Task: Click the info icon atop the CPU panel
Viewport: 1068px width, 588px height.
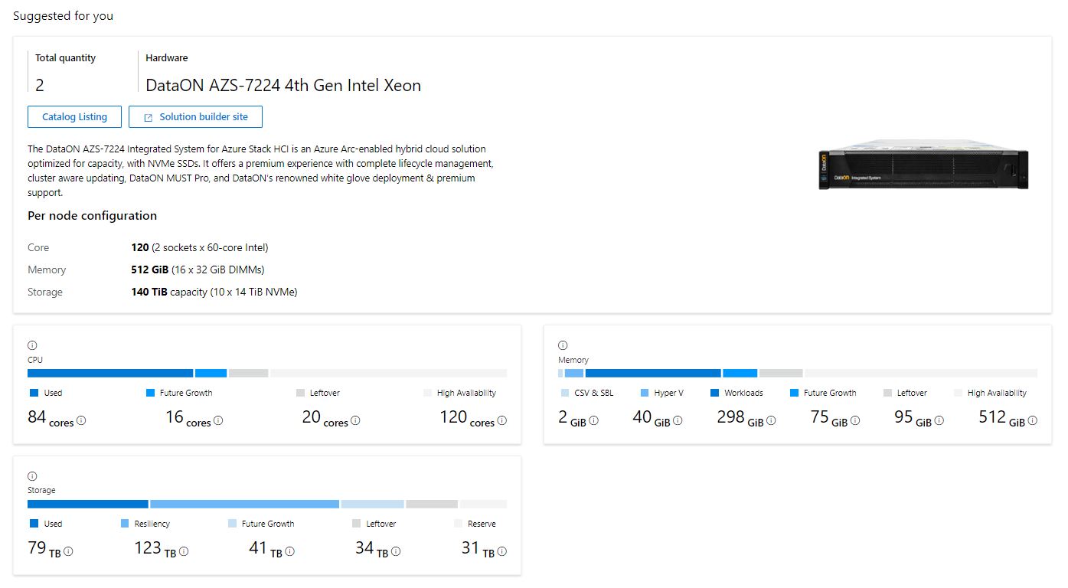Action: pyautogui.click(x=31, y=345)
